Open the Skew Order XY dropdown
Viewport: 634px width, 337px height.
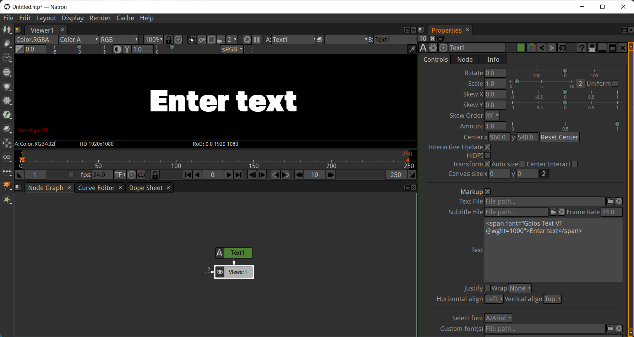coord(492,116)
